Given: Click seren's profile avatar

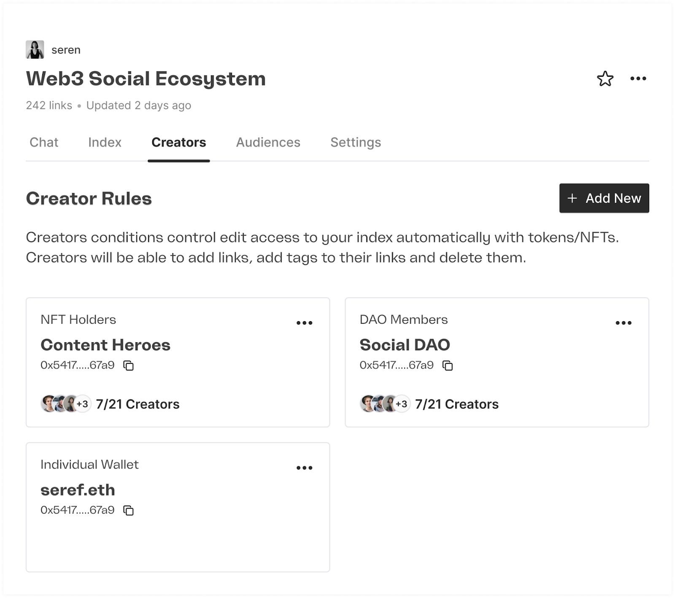Looking at the screenshot, I should click(x=35, y=50).
